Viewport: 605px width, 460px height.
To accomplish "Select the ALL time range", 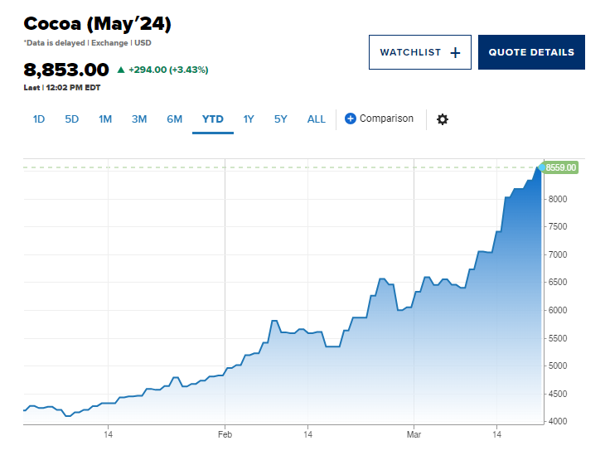I will [x=317, y=119].
